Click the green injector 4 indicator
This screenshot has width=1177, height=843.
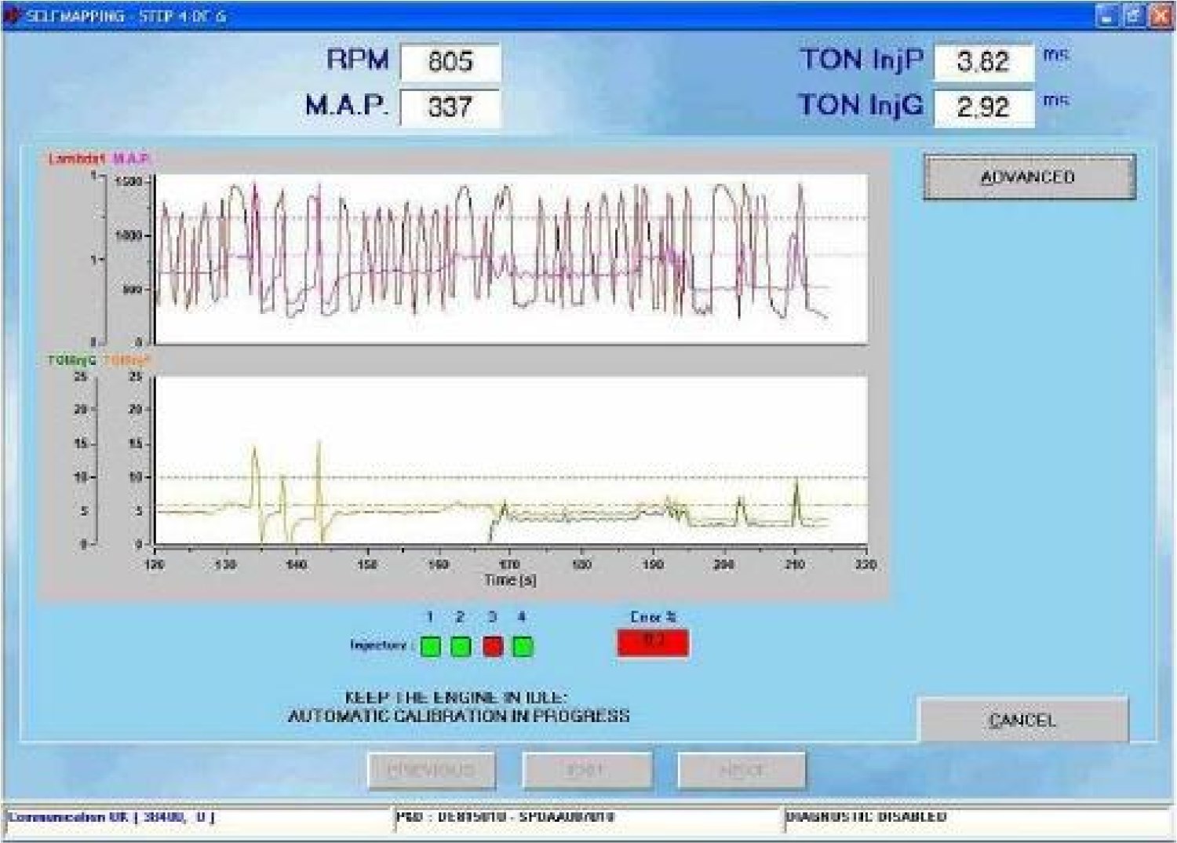click(x=523, y=647)
